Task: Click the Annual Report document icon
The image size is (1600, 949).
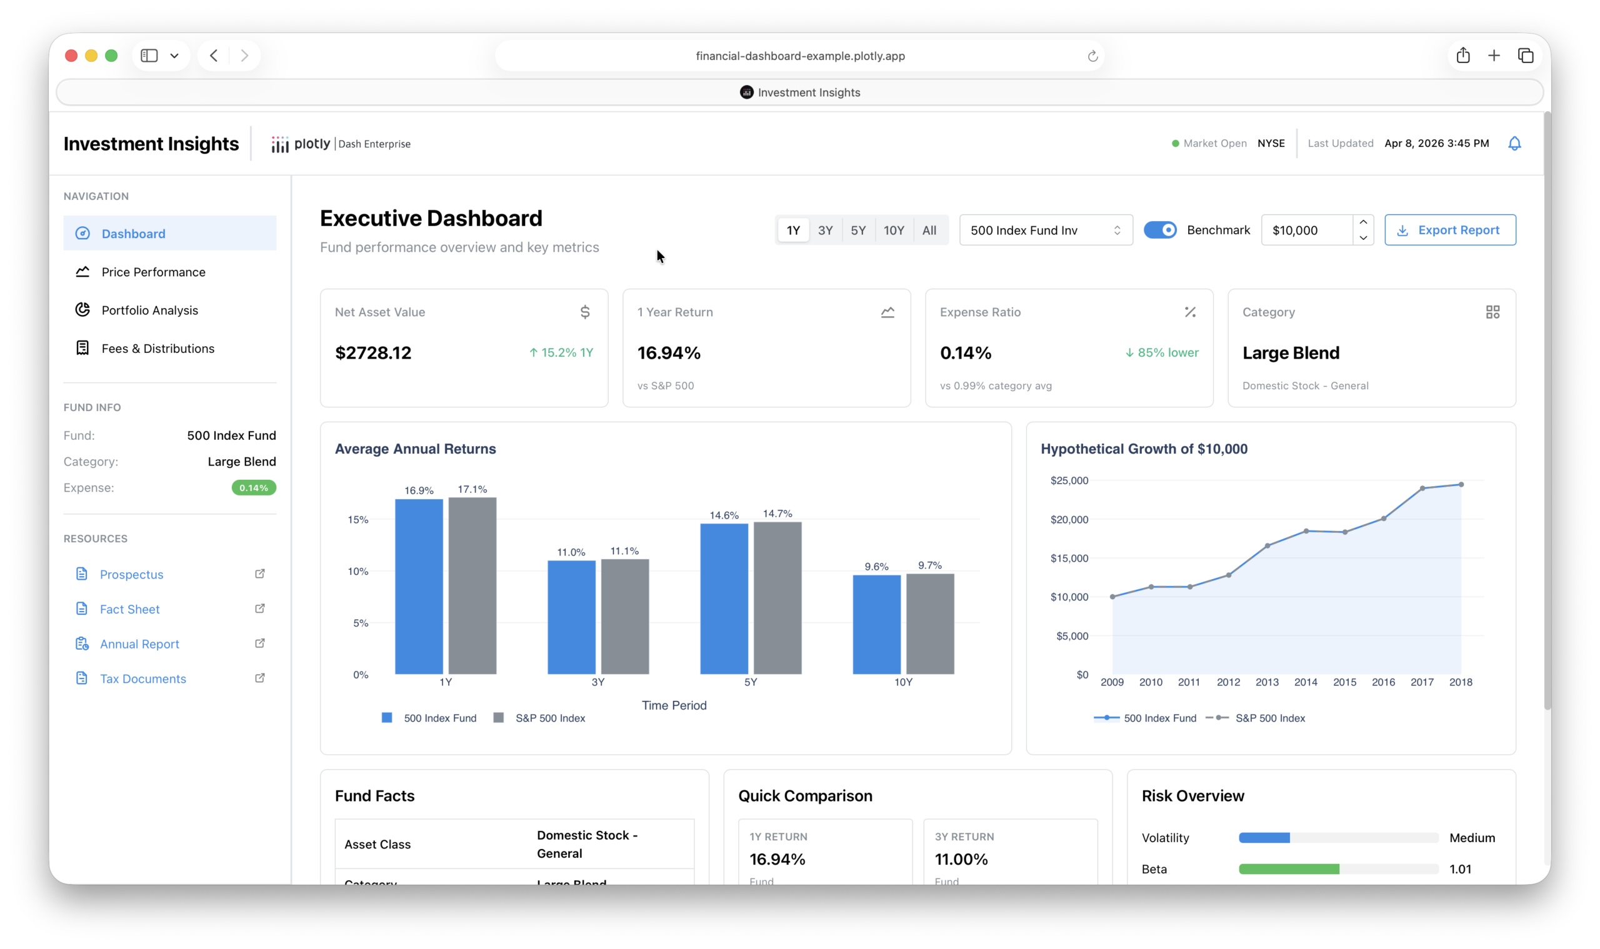Action: click(x=82, y=643)
